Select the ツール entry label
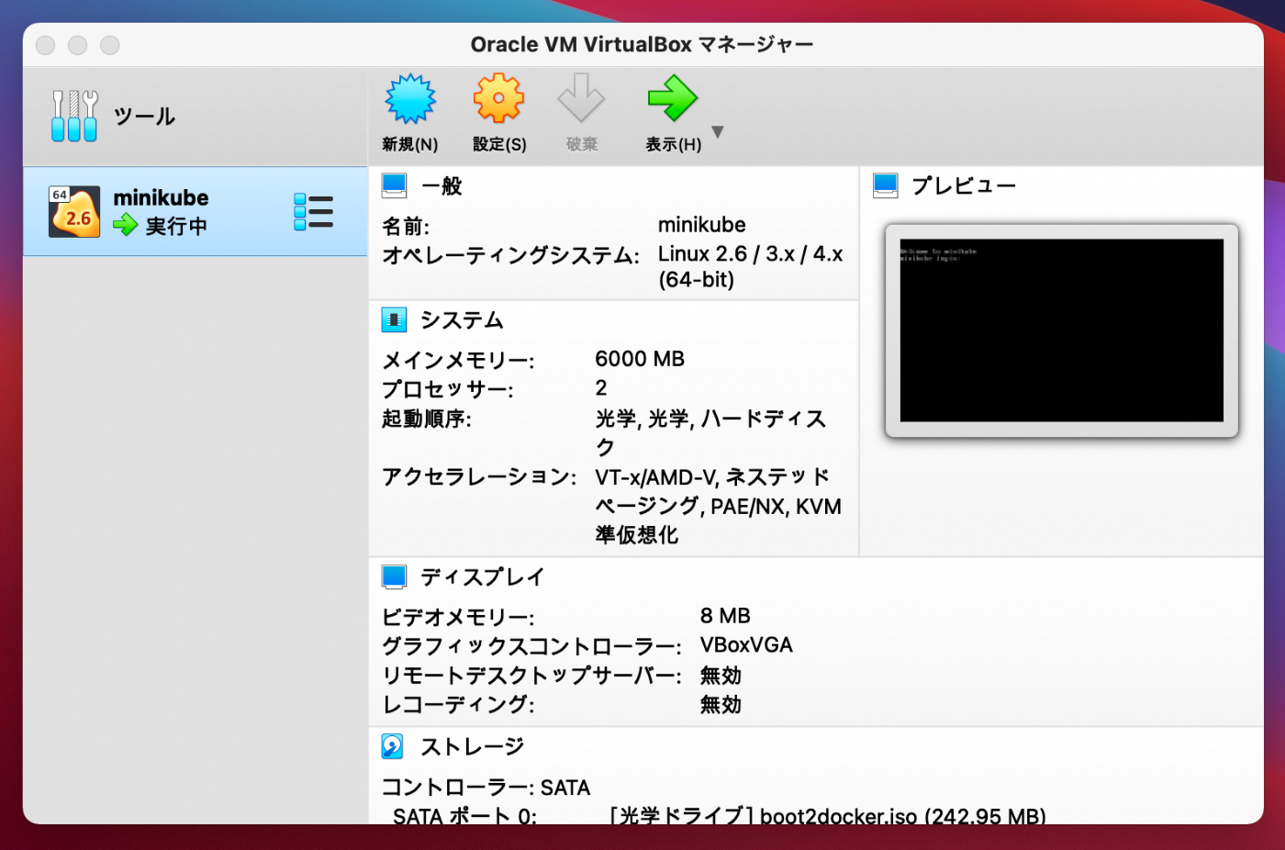The width and height of the screenshot is (1285, 850). tap(144, 117)
